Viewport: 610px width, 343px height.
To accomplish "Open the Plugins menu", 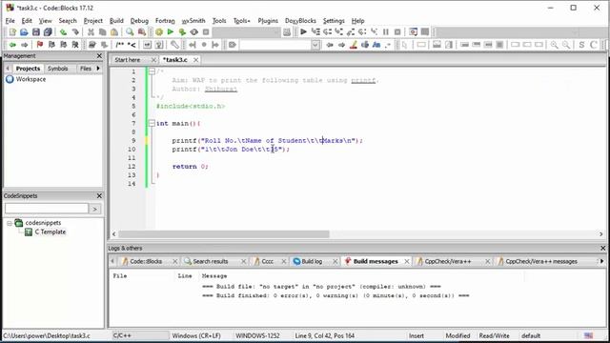I will click(268, 21).
